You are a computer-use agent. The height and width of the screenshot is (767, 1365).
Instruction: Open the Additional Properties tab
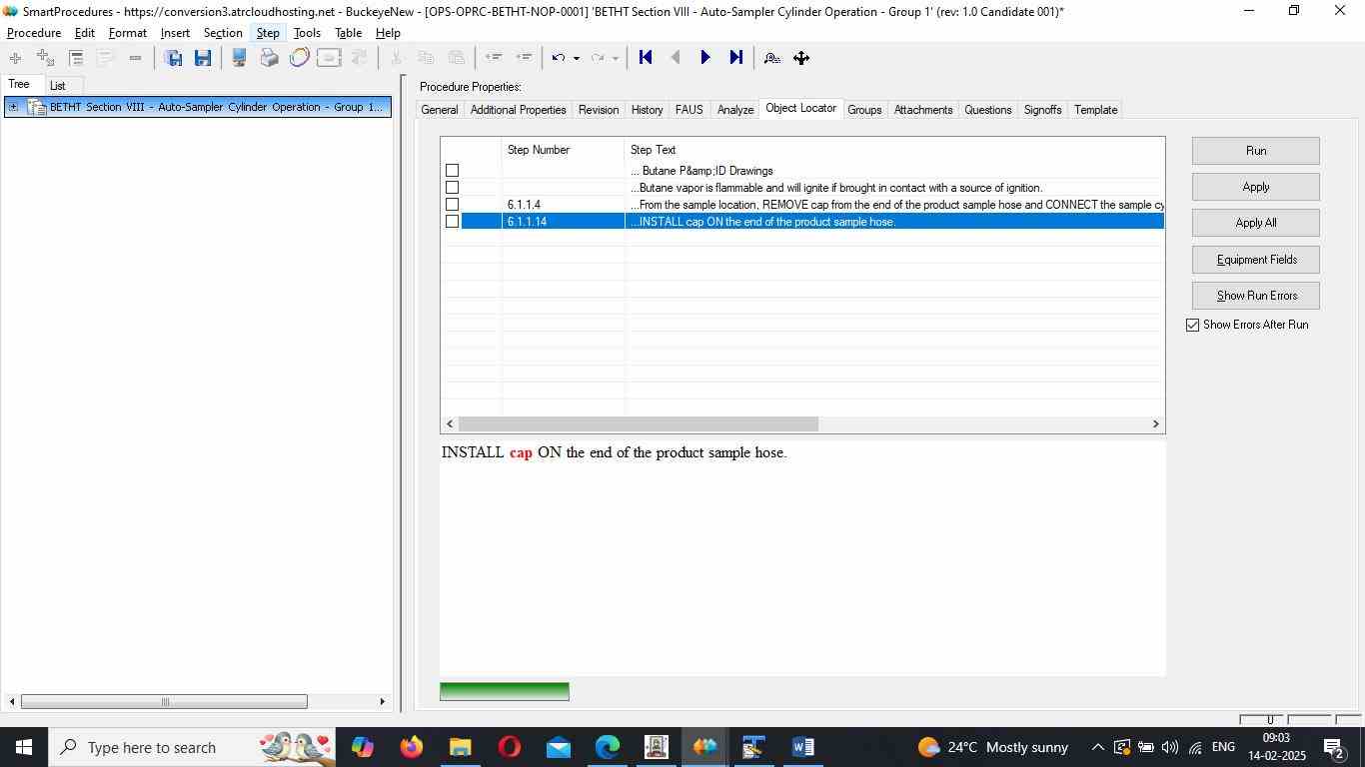(519, 110)
